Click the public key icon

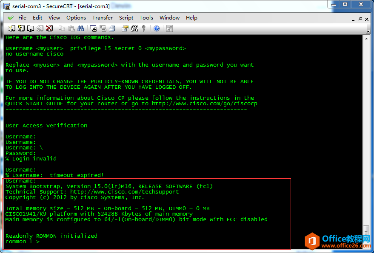(x=143, y=28)
